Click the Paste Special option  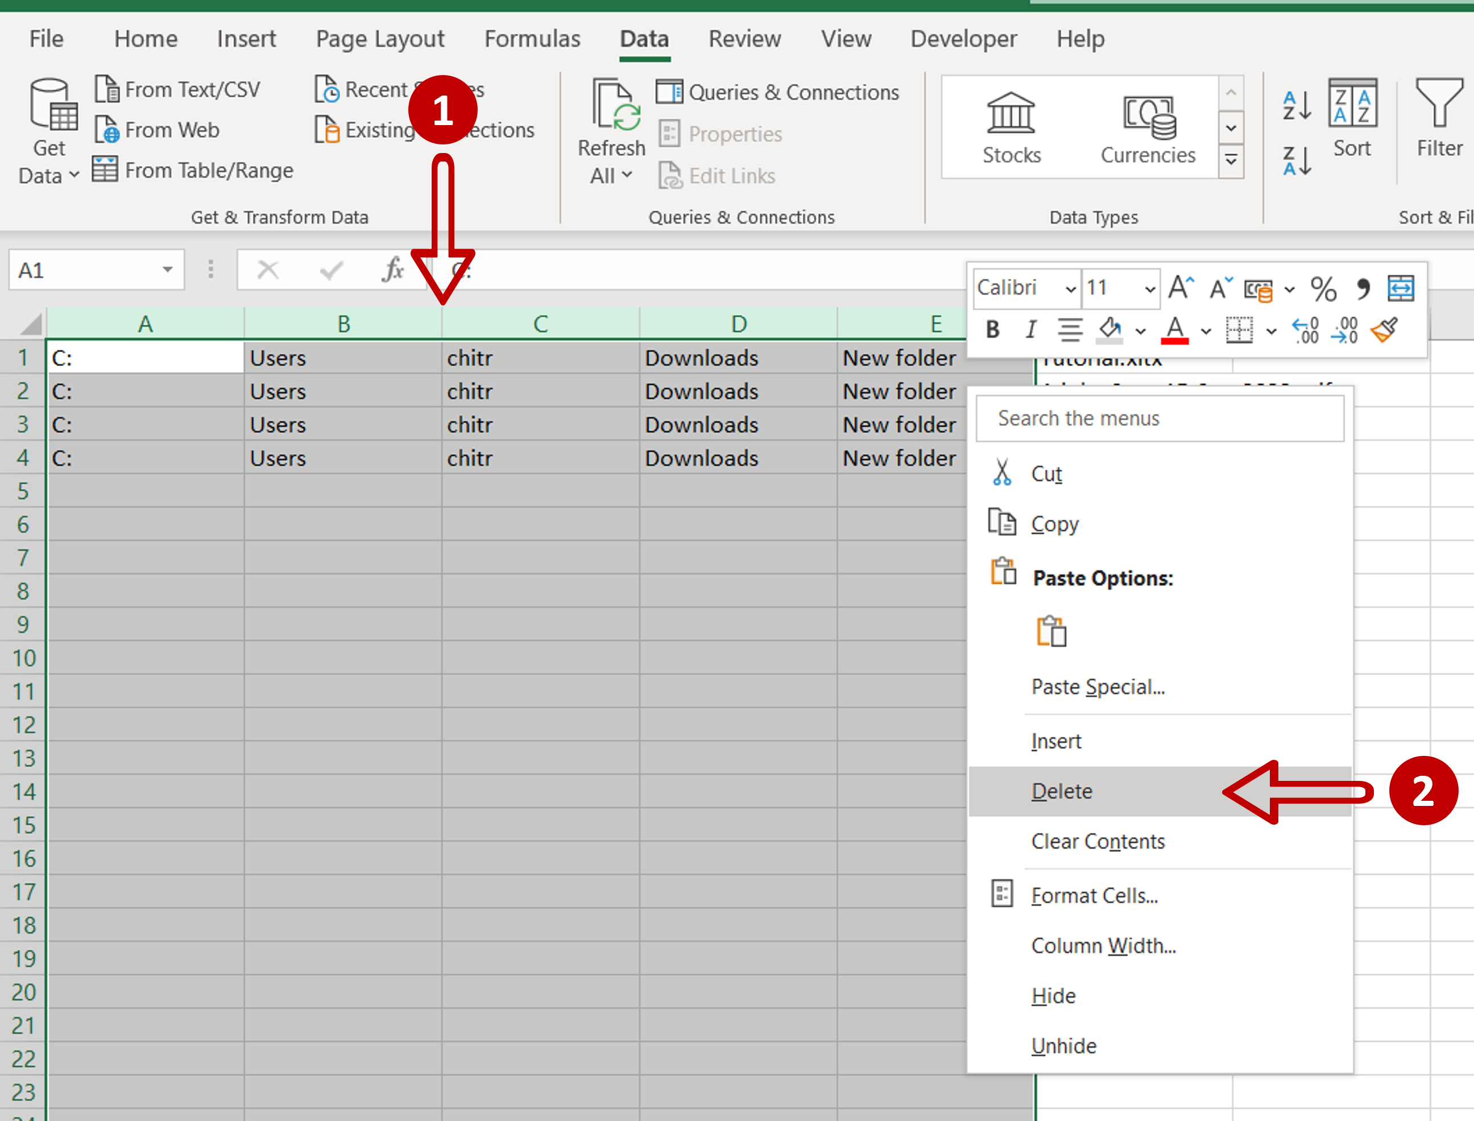[x=1095, y=685]
